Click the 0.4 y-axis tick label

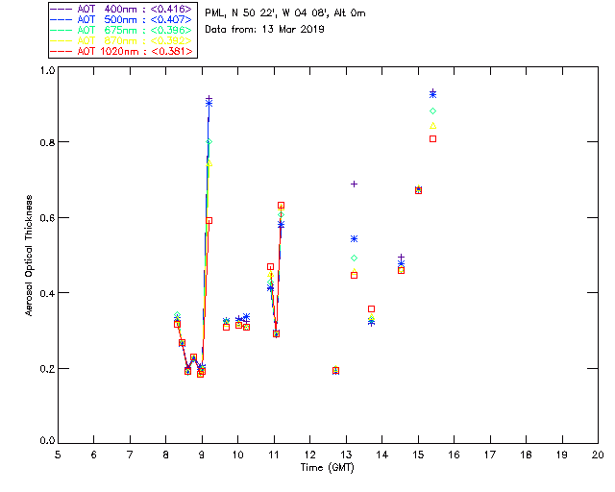coord(47,293)
